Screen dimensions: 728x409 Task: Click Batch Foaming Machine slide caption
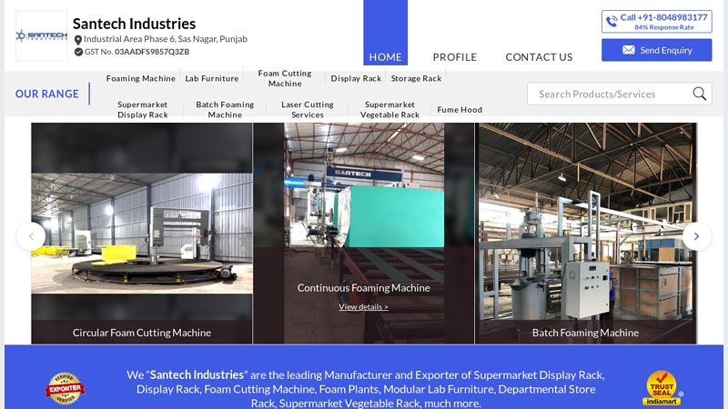point(585,333)
